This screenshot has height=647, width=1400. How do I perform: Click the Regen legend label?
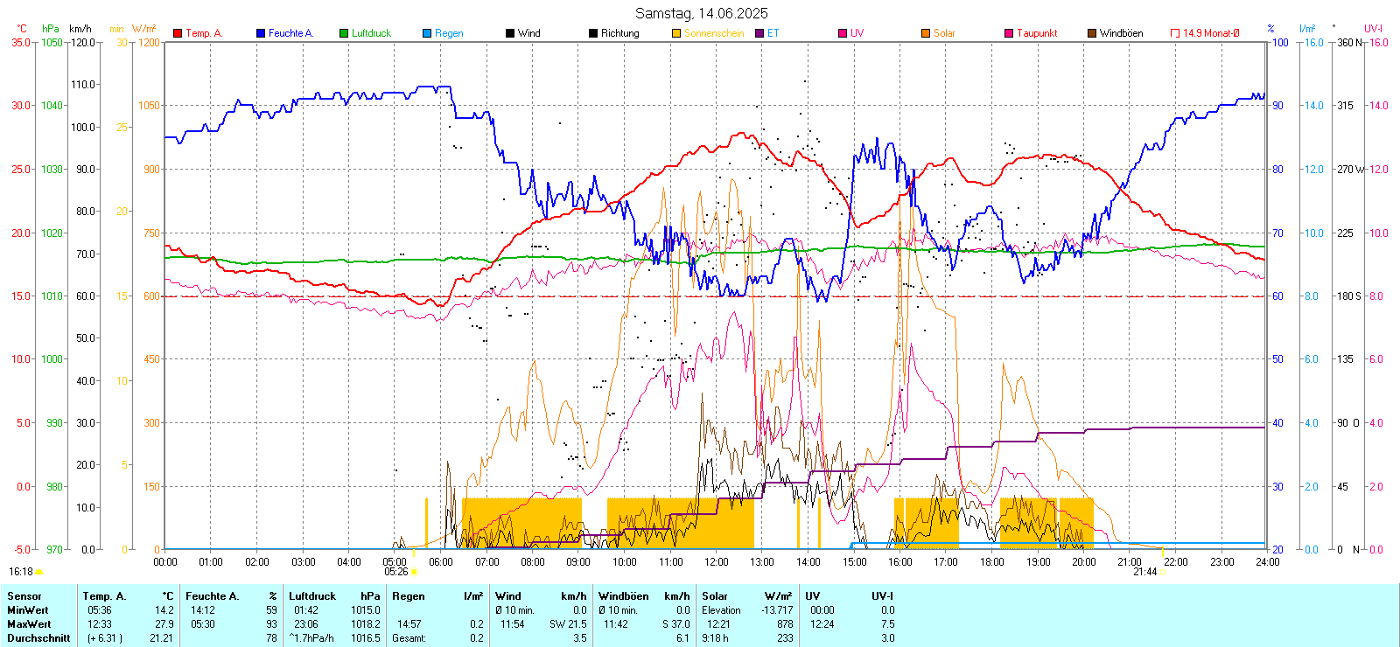point(449,33)
